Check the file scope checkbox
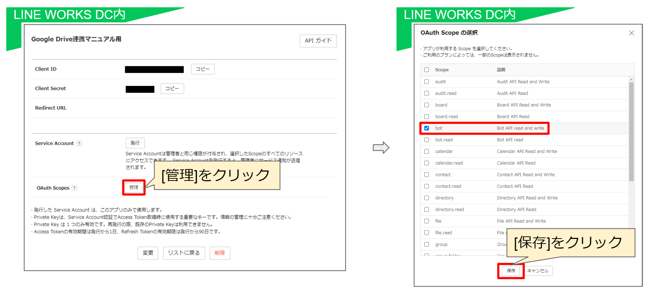This screenshot has width=651, height=293. click(426, 221)
